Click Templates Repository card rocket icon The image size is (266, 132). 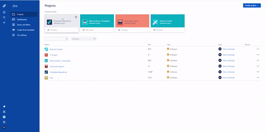[50, 22]
